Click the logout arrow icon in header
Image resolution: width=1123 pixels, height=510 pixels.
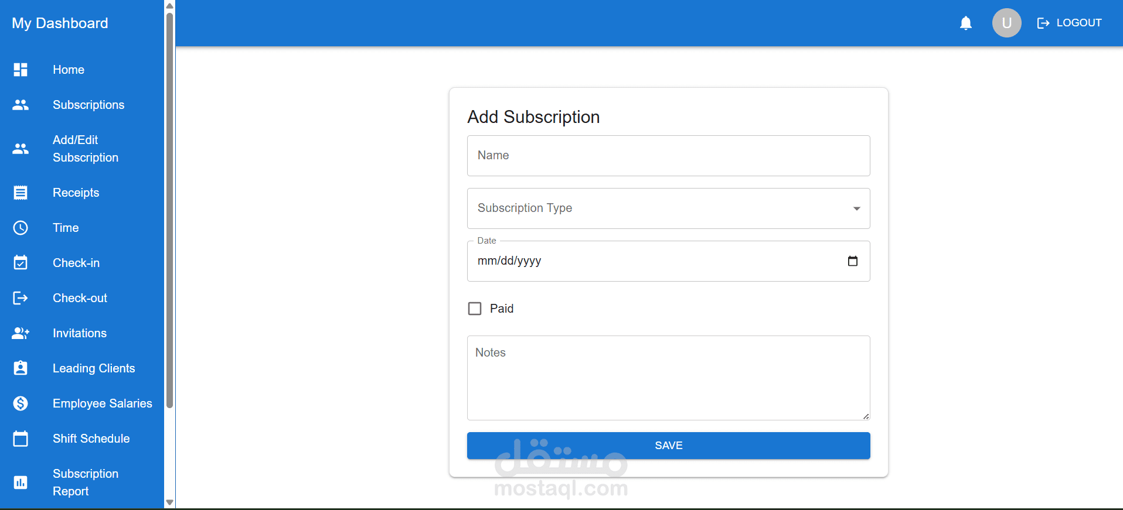pos(1043,23)
